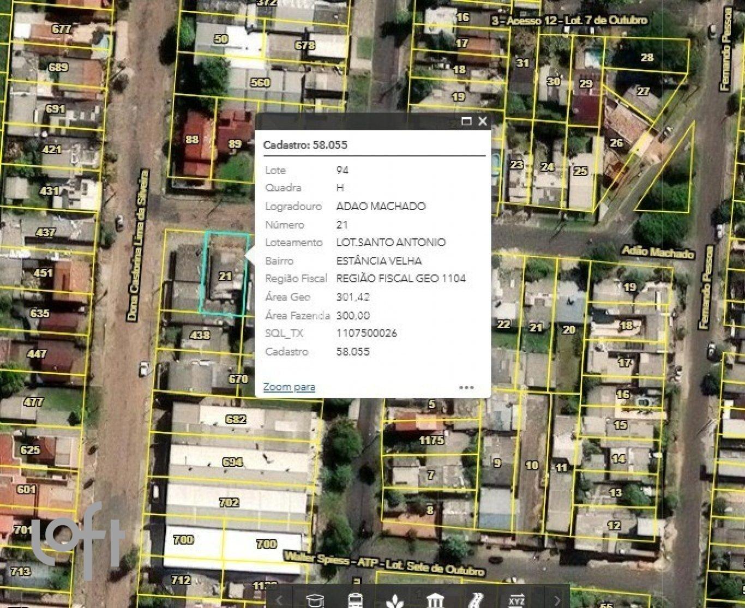Select parcel 601 on the map

coord(26,489)
